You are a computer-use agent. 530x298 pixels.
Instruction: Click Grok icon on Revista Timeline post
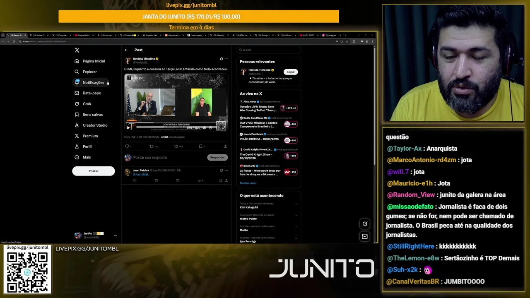click(222, 59)
